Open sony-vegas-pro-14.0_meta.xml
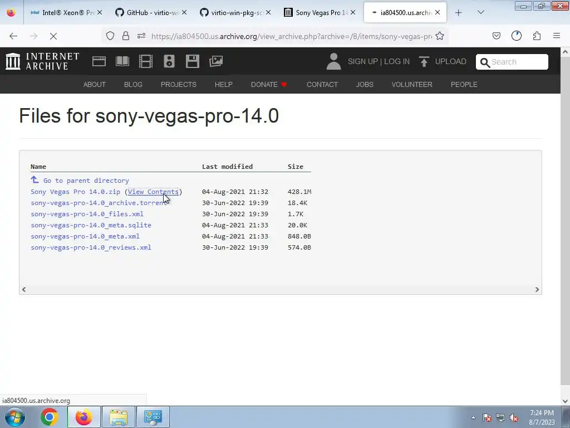Screen dimensions: 570x428 pyautogui.click(x=85, y=236)
